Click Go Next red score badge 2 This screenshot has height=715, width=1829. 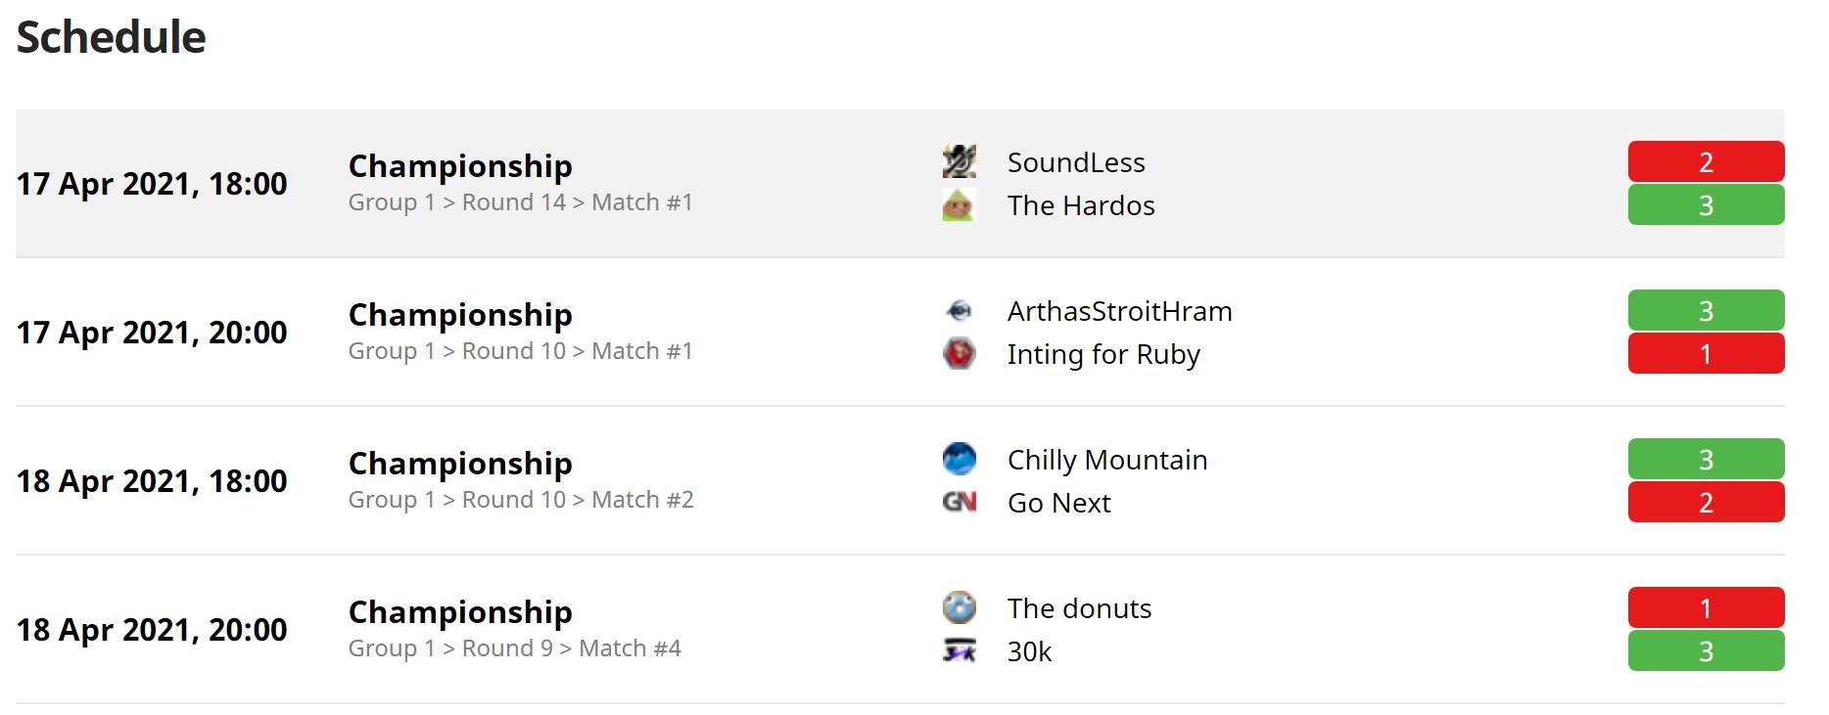[x=1706, y=502]
